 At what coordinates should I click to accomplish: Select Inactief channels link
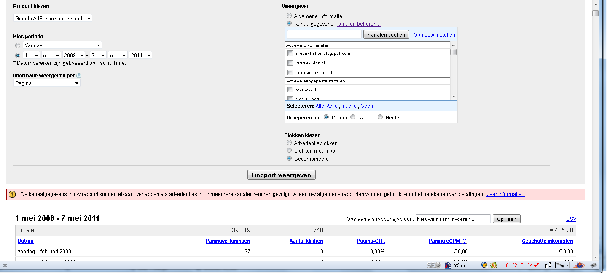(349, 106)
